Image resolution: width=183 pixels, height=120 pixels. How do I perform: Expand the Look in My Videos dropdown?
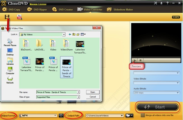coord(64,35)
